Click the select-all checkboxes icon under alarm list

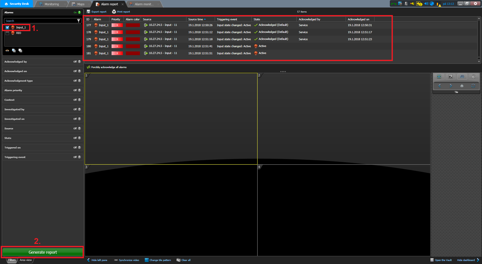[x=14, y=50]
